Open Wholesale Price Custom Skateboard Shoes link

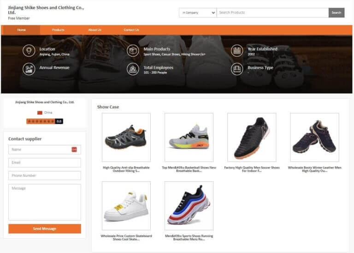[126, 237]
